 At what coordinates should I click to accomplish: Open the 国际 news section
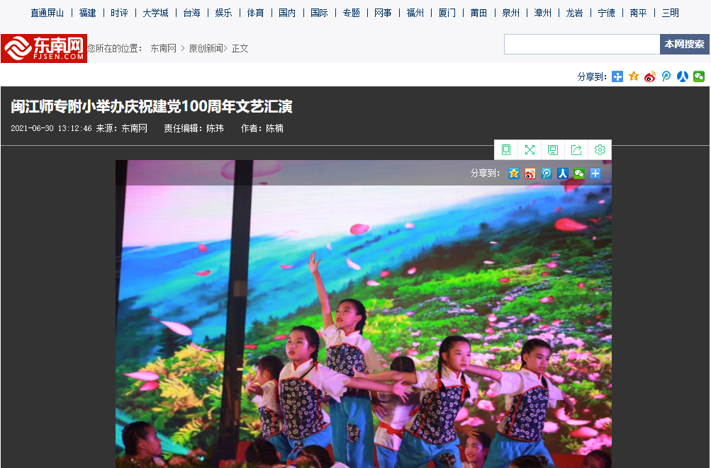(319, 13)
